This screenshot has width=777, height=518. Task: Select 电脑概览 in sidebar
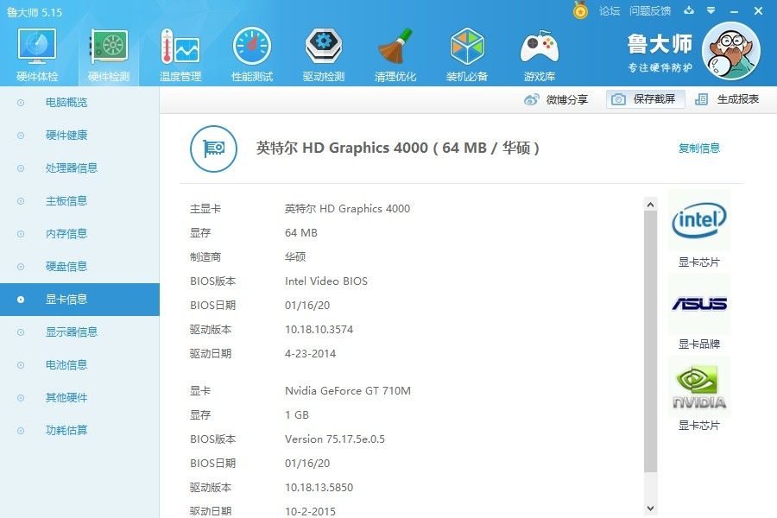click(x=79, y=103)
